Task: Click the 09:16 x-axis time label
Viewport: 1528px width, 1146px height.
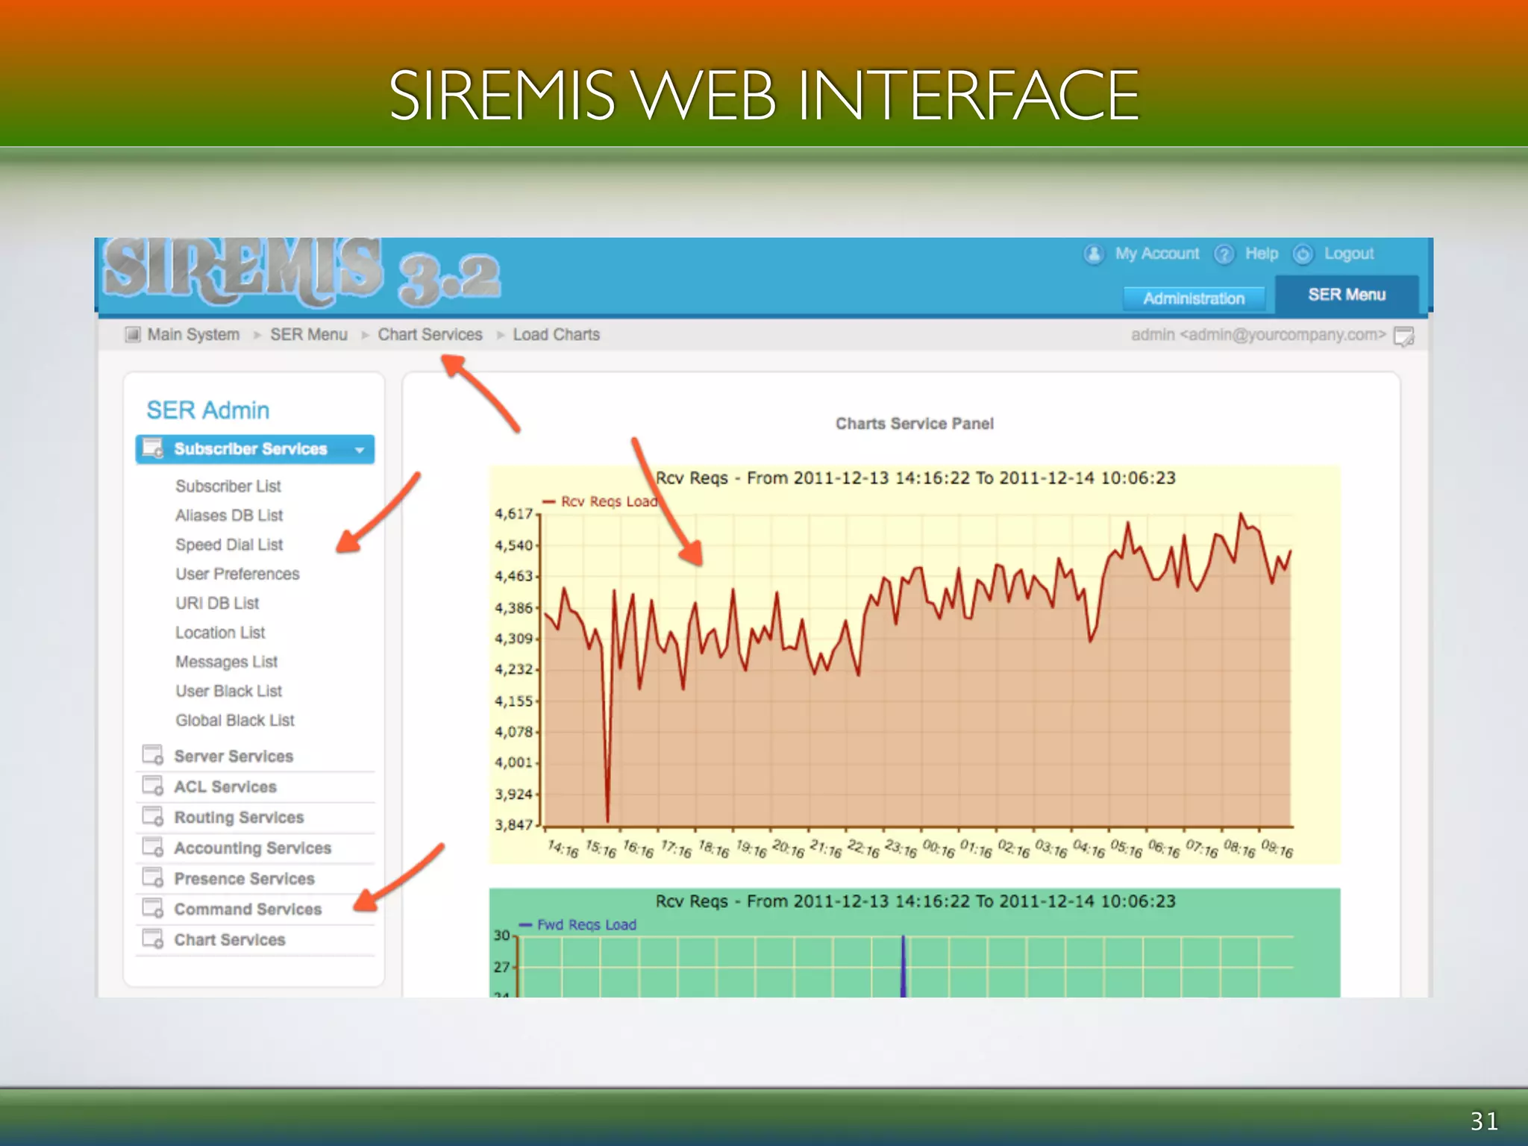Action: coord(1277,848)
